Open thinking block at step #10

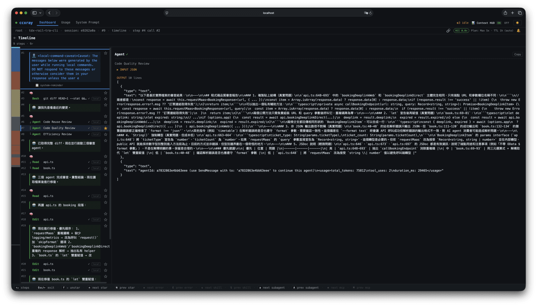(31, 156)
